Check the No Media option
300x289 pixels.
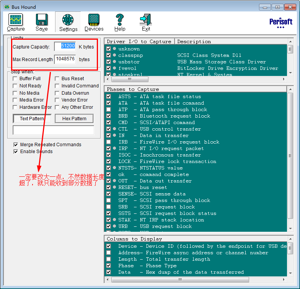click(15, 93)
